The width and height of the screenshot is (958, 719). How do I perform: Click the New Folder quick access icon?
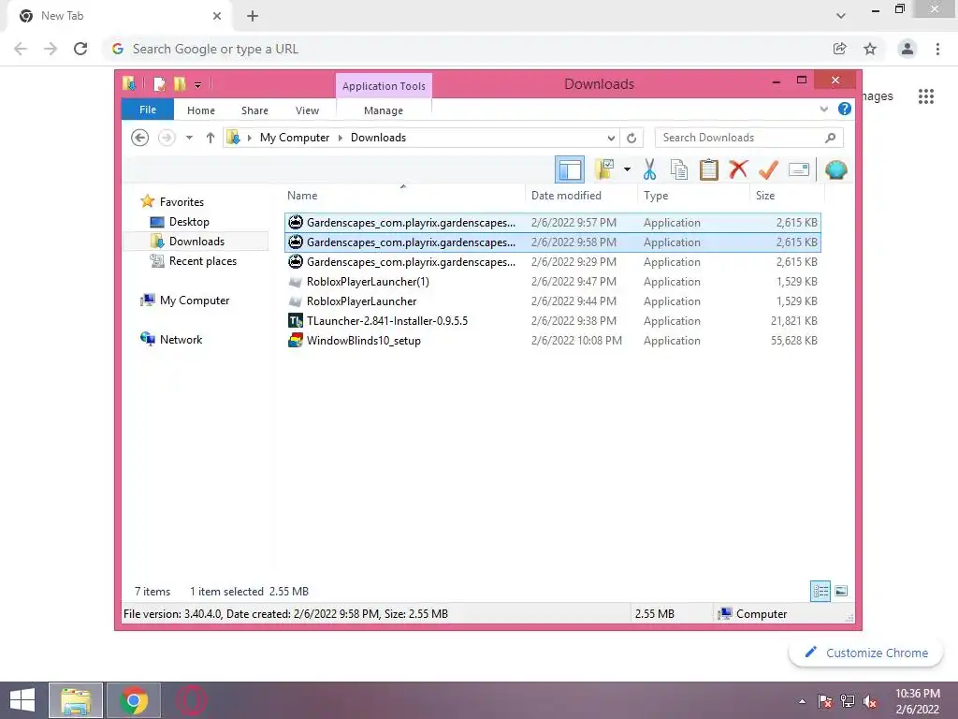180,83
